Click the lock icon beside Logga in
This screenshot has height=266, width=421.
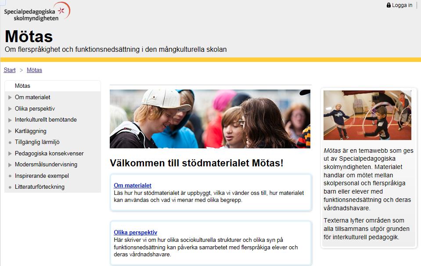(x=389, y=5)
